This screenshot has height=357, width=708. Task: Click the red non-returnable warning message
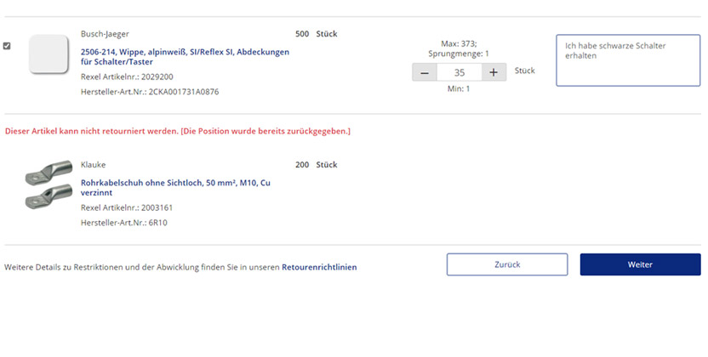tap(178, 131)
